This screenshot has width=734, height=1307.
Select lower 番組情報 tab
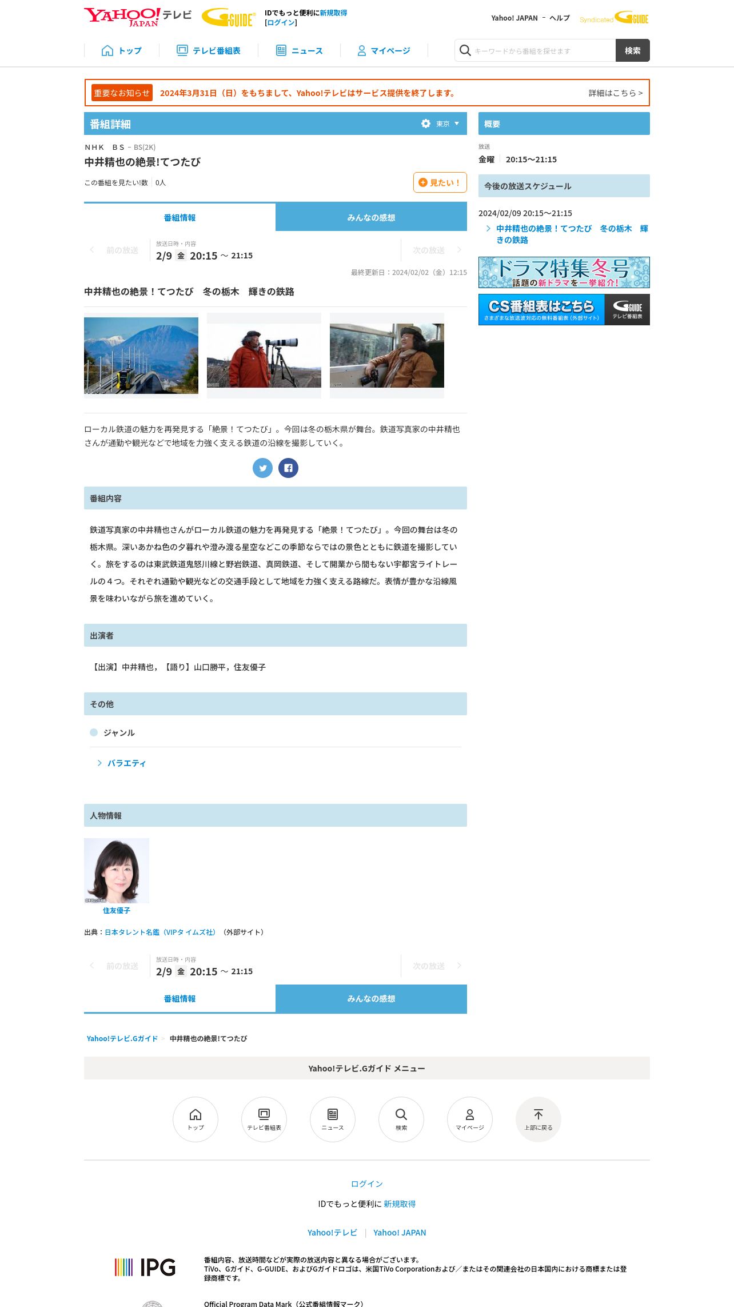[x=179, y=999]
